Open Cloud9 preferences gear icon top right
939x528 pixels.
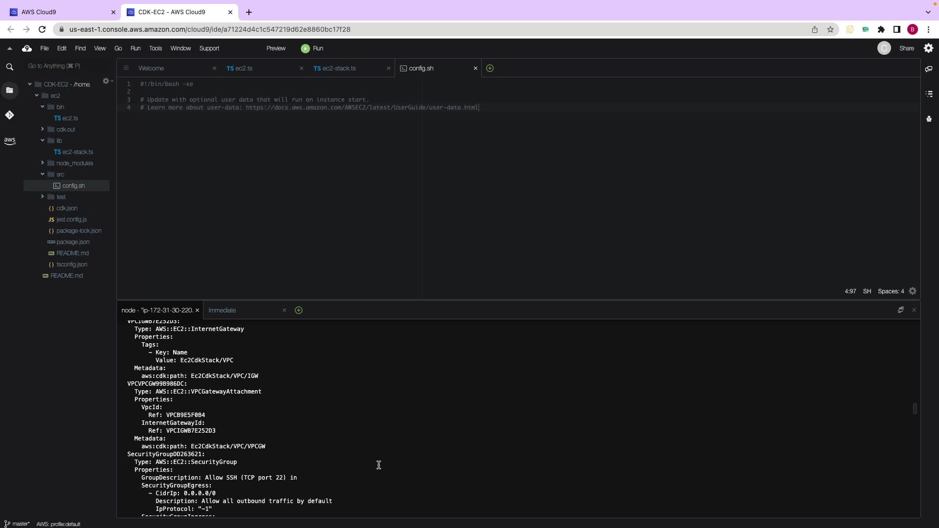click(928, 48)
